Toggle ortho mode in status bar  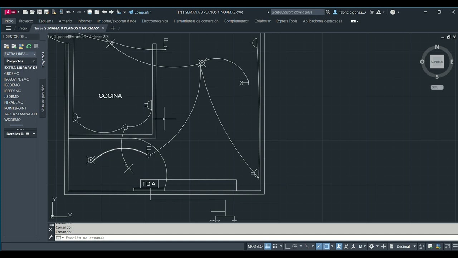(287, 246)
